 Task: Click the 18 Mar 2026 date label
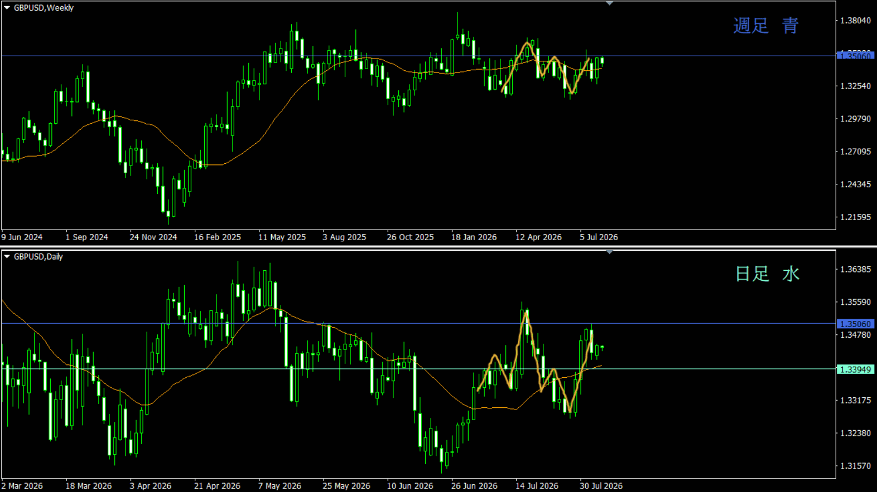[x=89, y=486]
